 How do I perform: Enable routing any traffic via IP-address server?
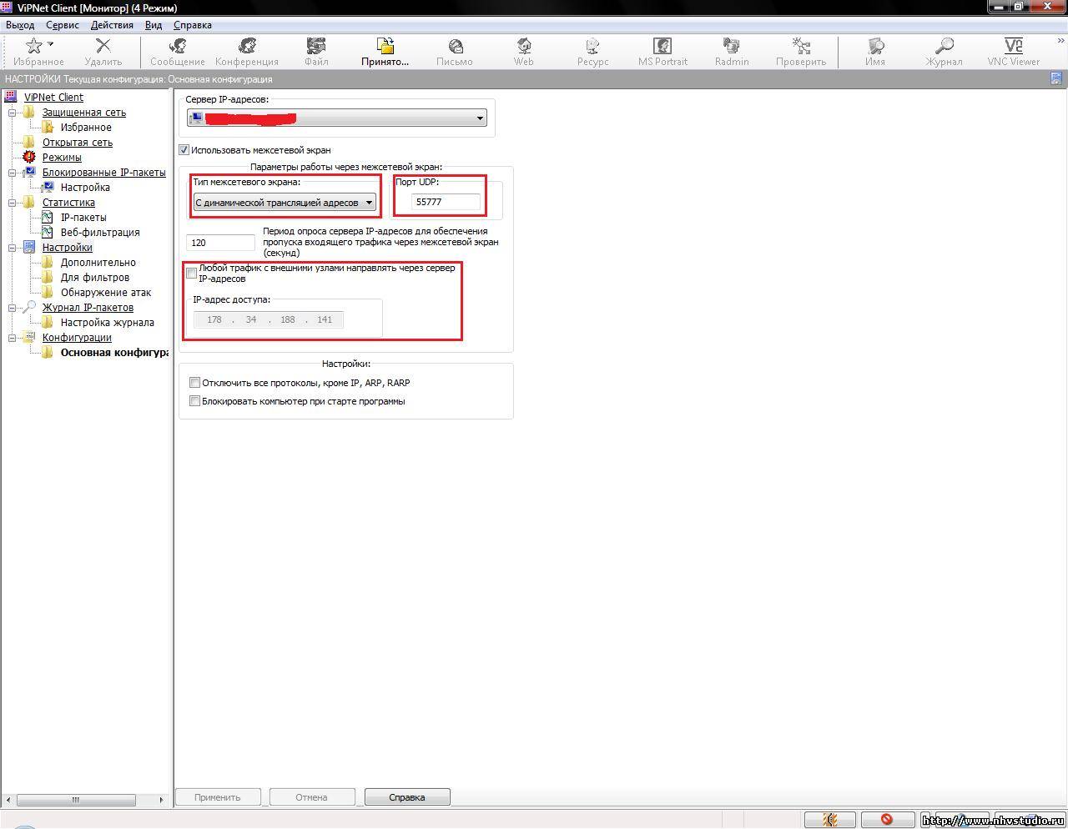(192, 273)
